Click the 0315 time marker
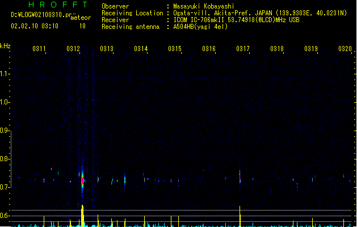Viewport: 357px width, 227px height. [x=175, y=48]
